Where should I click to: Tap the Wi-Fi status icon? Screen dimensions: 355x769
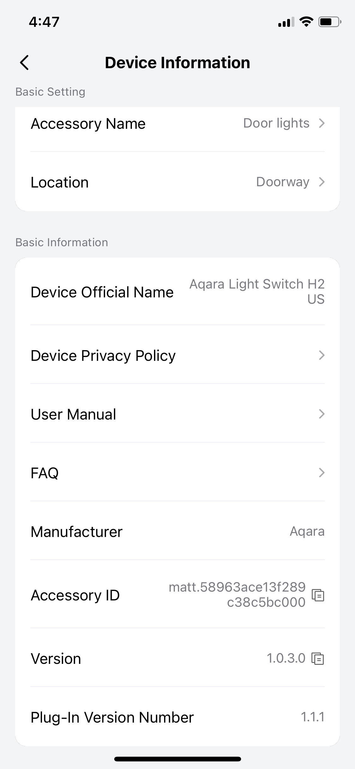coord(306,22)
